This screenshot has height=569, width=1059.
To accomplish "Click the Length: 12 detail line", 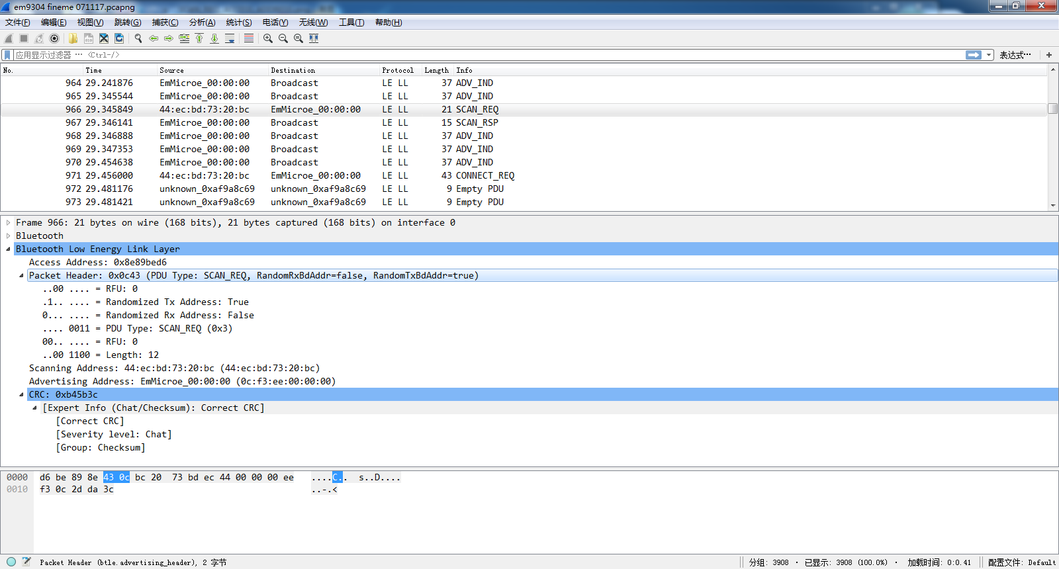I will pos(101,355).
